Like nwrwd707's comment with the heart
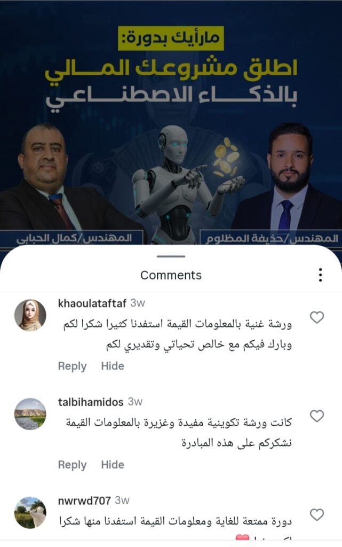The height and width of the screenshot is (547, 342). (317, 514)
